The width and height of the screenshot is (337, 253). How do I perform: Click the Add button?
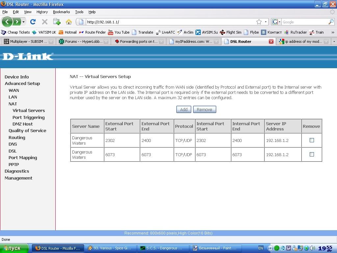184,109
